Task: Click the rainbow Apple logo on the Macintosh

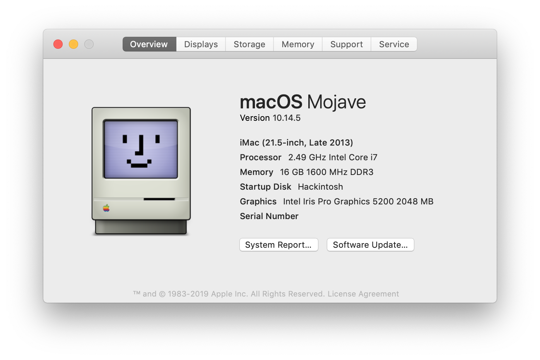Action: [x=106, y=208]
